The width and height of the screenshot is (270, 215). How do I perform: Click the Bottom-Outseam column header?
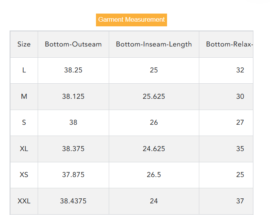[x=73, y=44]
